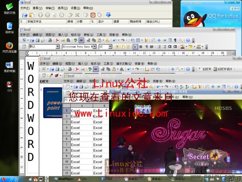This screenshot has width=242, height=182.
Task: Expand the paragraph style 默认 dropdown in Writer
Action: [x=57, y=47]
